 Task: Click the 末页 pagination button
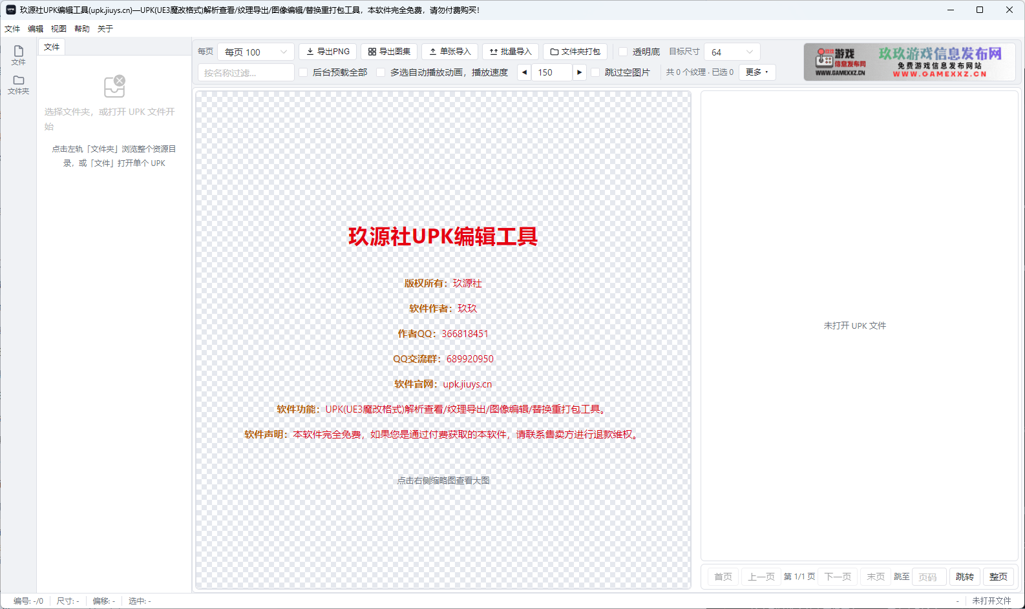coord(876,577)
